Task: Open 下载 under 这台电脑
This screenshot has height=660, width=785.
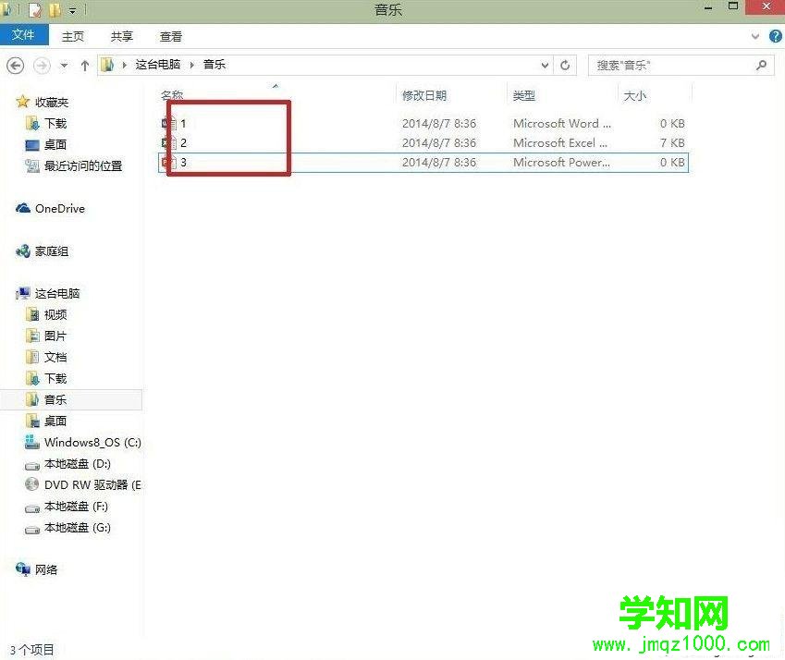Action: coord(55,378)
